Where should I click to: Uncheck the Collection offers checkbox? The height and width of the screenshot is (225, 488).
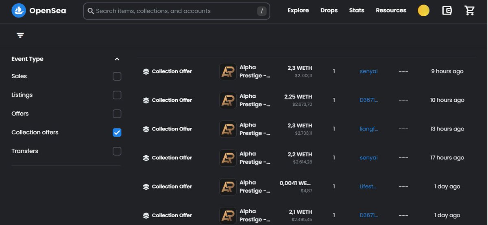[117, 132]
